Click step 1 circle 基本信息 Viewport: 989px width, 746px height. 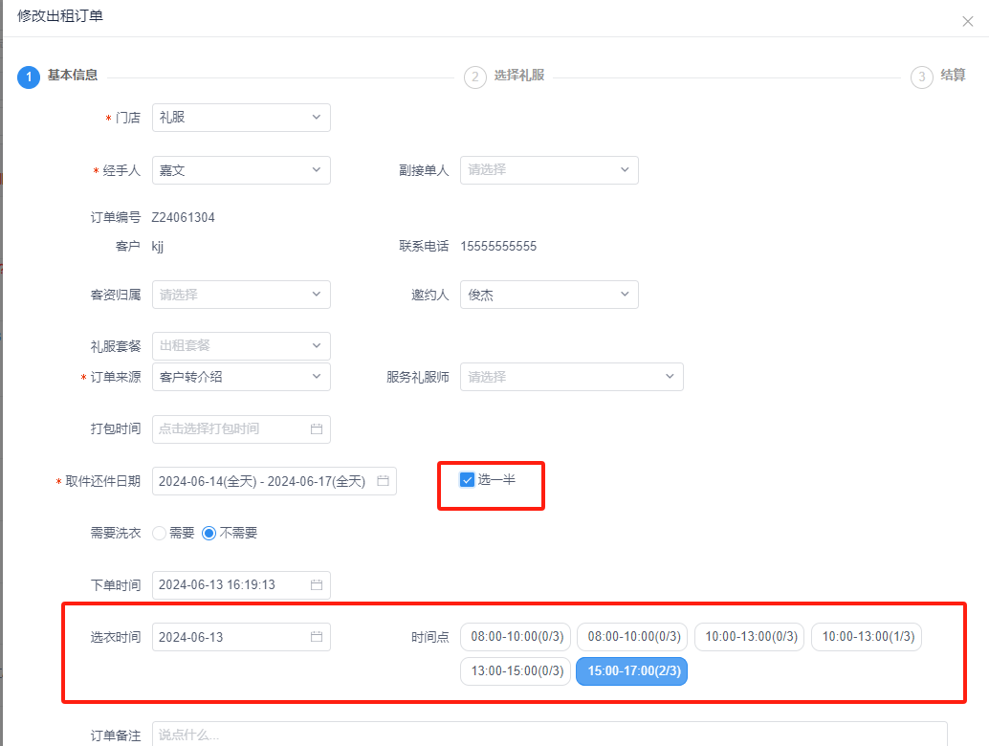pyautogui.click(x=29, y=77)
